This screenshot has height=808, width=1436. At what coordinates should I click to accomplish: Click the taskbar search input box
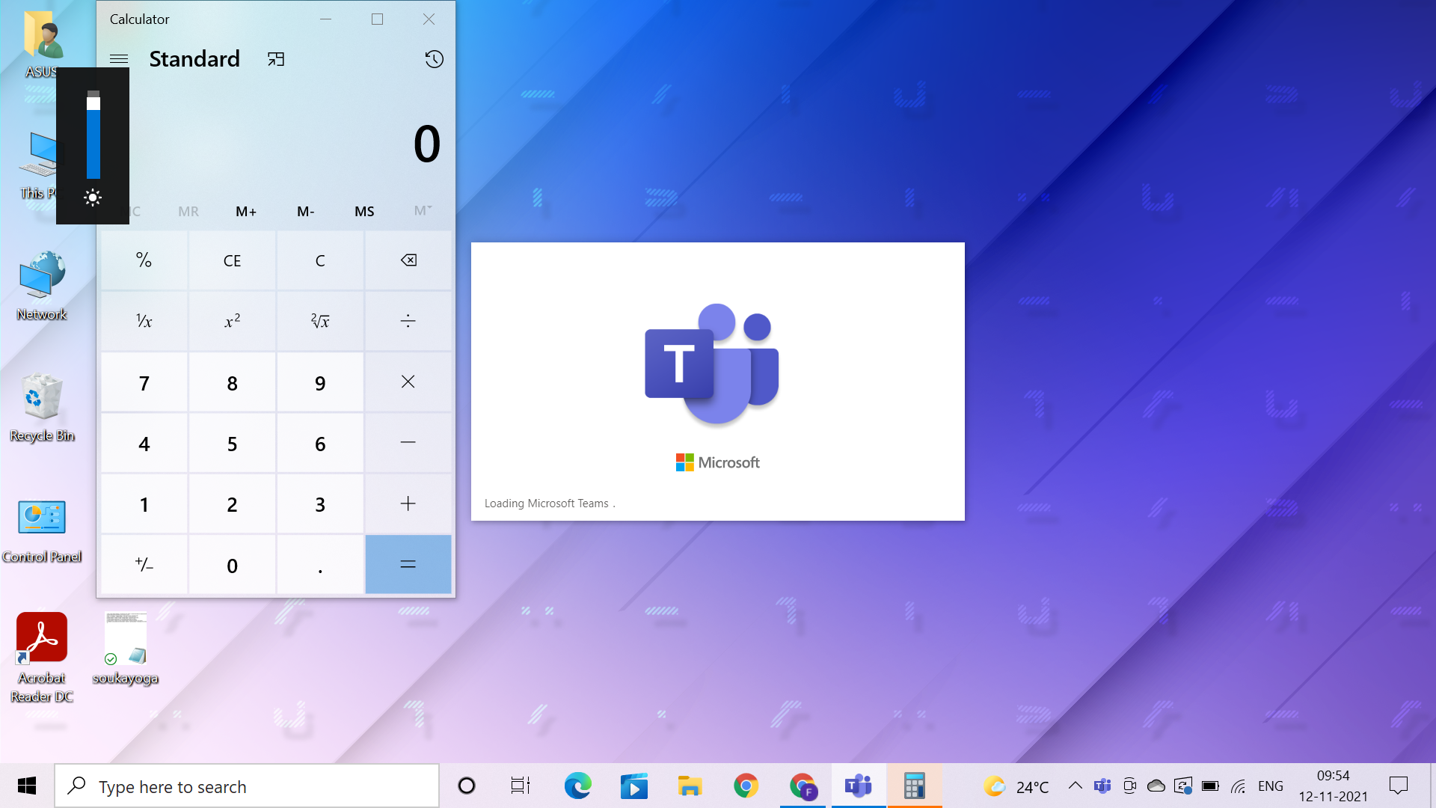click(x=247, y=786)
